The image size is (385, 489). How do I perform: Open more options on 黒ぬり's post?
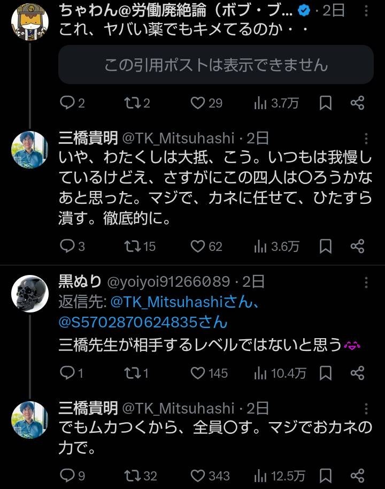click(366, 282)
